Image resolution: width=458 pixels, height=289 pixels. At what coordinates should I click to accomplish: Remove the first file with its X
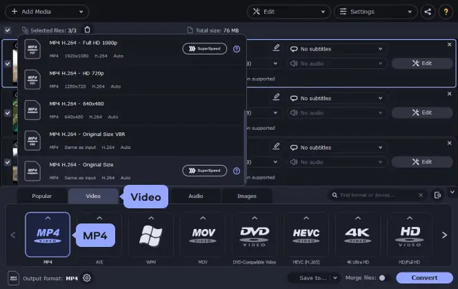pos(449,44)
